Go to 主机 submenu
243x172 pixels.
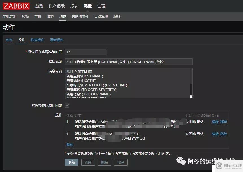[38, 17]
